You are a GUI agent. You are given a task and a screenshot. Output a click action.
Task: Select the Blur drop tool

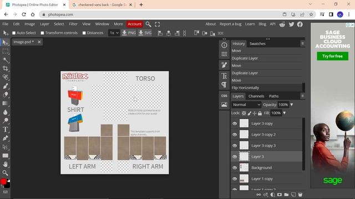pos(6,112)
